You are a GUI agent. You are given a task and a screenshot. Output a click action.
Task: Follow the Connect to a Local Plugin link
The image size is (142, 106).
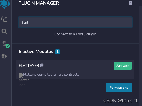click(x=75, y=34)
